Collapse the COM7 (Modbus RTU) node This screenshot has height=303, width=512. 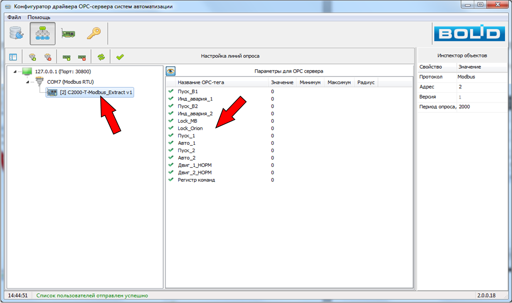point(27,82)
